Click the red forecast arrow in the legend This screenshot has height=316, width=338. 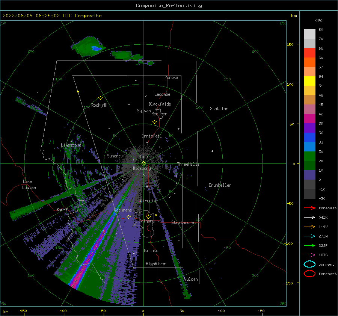(x=309, y=208)
